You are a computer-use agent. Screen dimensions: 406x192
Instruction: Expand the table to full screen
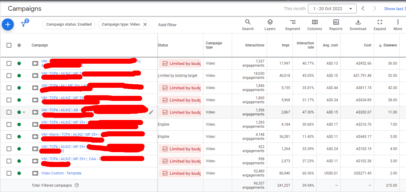[x=380, y=25]
